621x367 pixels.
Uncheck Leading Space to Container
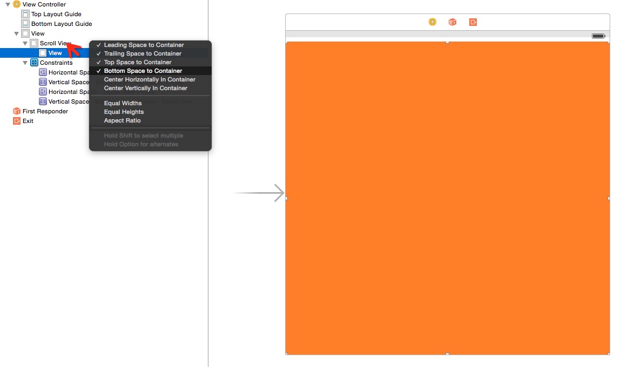coord(144,45)
